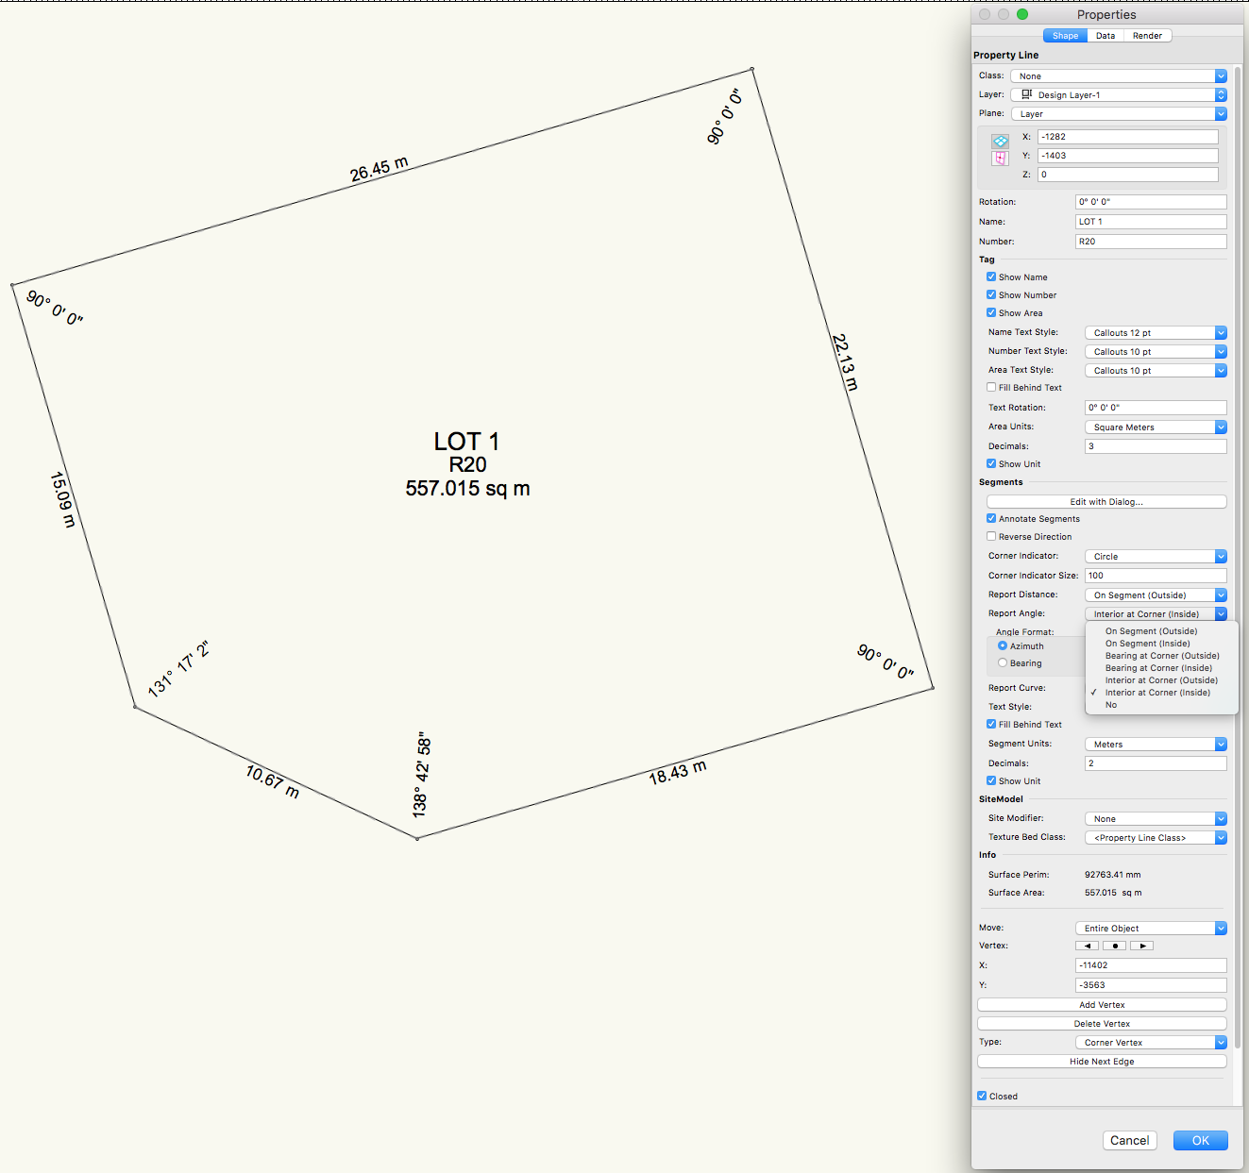Uncheck Show Name
Viewport: 1249px width, 1173px height.
991,276
